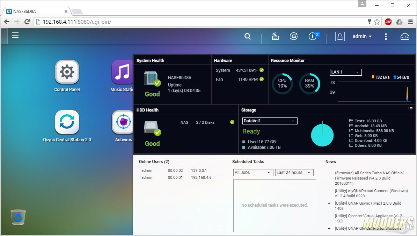Screen dimensions: 417x236
Task: Open the All Jobs dropdown
Action: coord(253,173)
